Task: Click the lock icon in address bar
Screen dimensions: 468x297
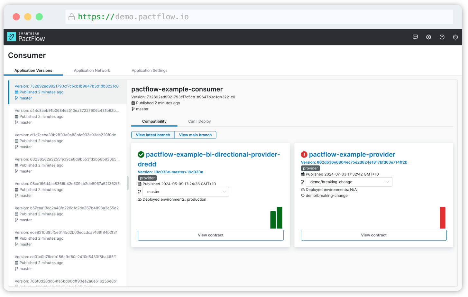Action: pyautogui.click(x=72, y=17)
